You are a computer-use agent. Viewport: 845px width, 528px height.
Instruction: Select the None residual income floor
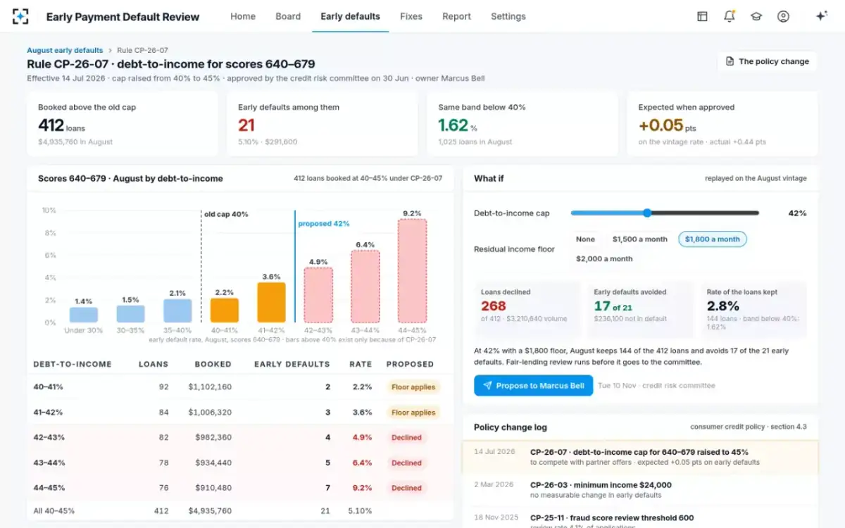pyautogui.click(x=585, y=239)
